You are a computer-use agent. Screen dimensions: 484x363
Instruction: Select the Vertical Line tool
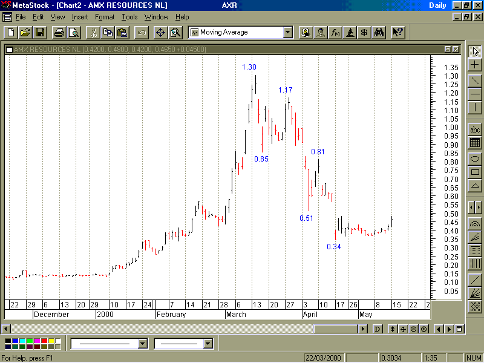click(x=475, y=108)
